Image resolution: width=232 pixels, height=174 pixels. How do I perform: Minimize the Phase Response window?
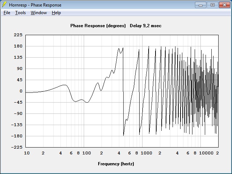click(x=200, y=5)
